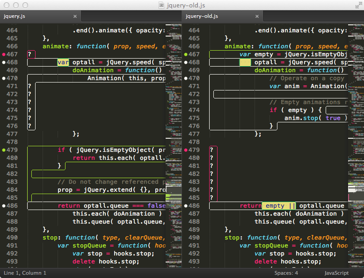Click white change dot at line 468 left pane
The height and width of the screenshot is (278, 364).
point(4,62)
